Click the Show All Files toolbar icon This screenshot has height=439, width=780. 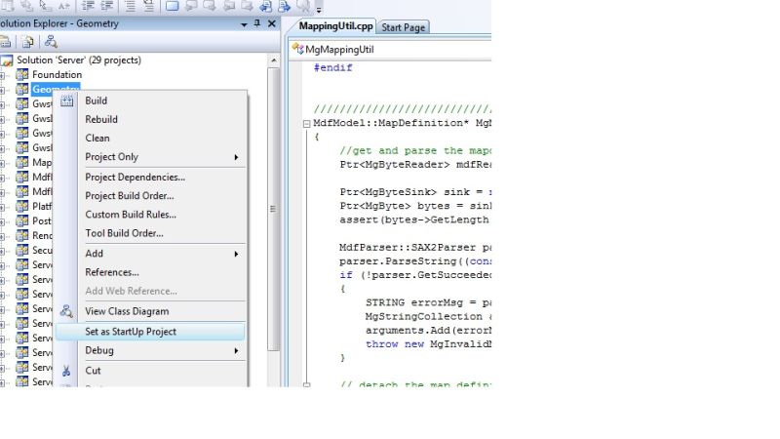28,42
